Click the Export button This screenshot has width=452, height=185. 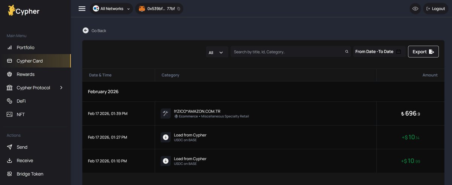(x=423, y=51)
